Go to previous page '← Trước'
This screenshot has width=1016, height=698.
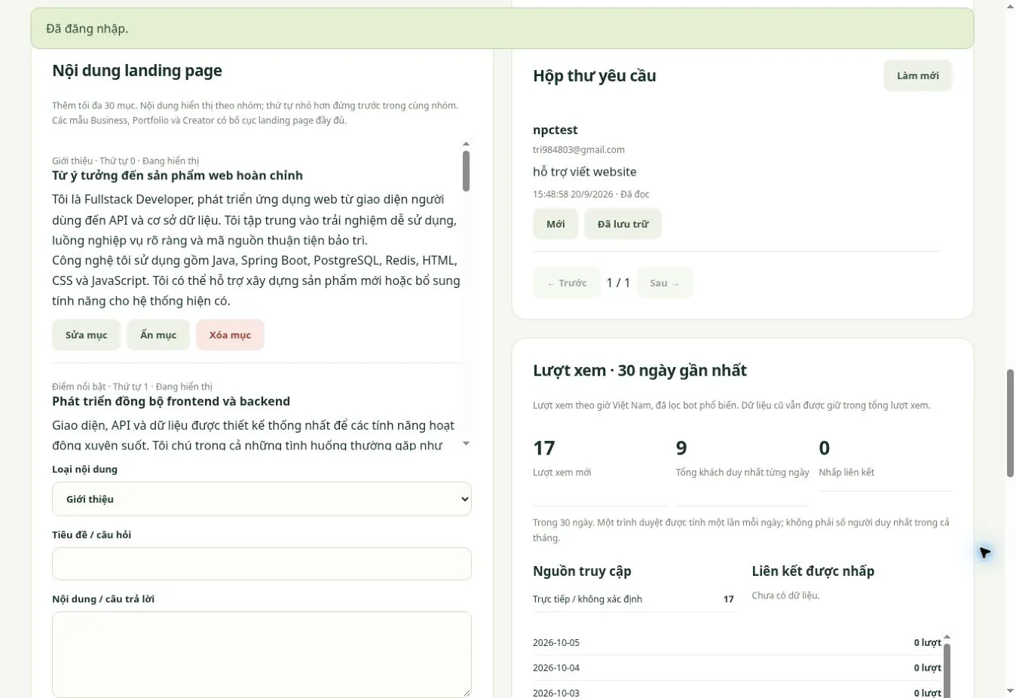click(567, 283)
